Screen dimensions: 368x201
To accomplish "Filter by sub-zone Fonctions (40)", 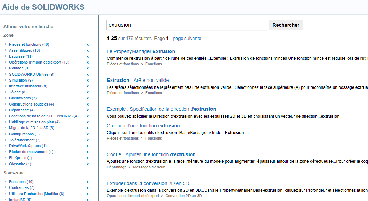I will [x=21, y=182].
